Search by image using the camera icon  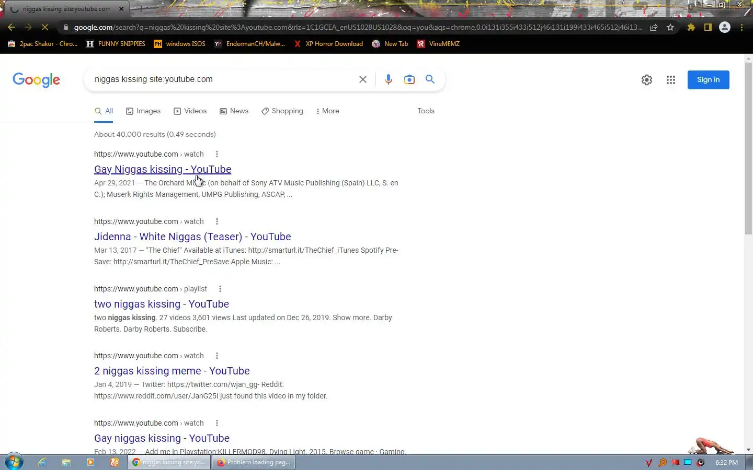409,79
